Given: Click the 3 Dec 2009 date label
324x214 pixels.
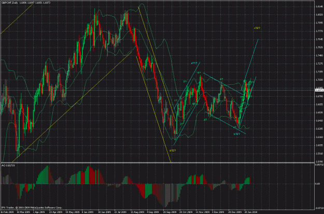Looking at the screenshot, I should pyautogui.click(x=218, y=212).
